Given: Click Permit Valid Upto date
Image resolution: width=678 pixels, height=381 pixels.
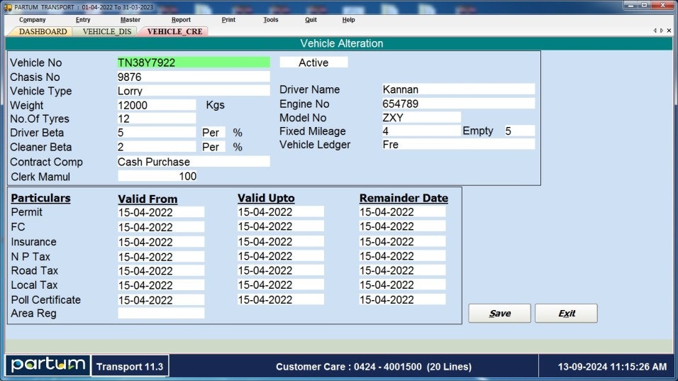Looking at the screenshot, I should 281,211.
